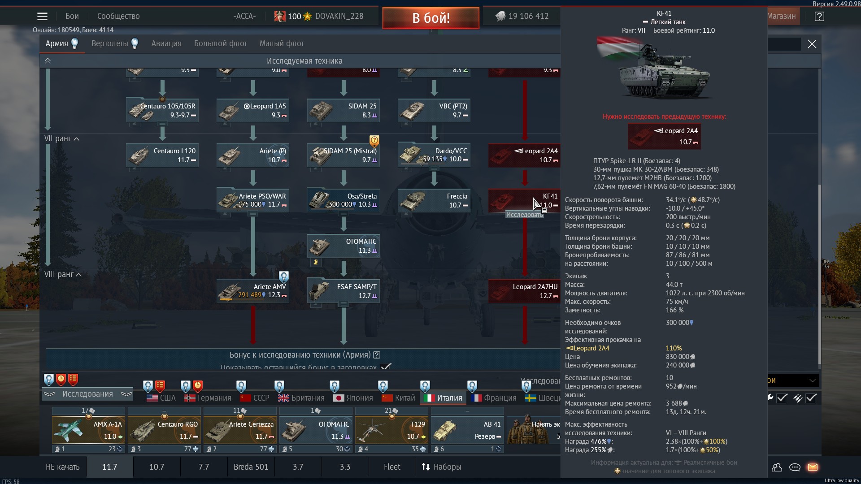Click the research bulb badge above Ariete AMV

(283, 277)
